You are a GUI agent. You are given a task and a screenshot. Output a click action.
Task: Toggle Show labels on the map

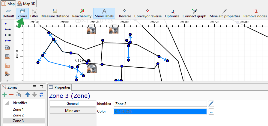tap(104, 13)
